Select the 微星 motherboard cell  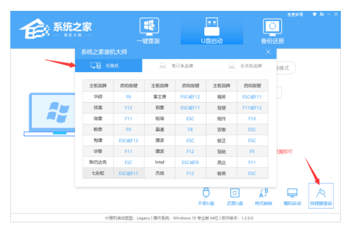[98, 119]
